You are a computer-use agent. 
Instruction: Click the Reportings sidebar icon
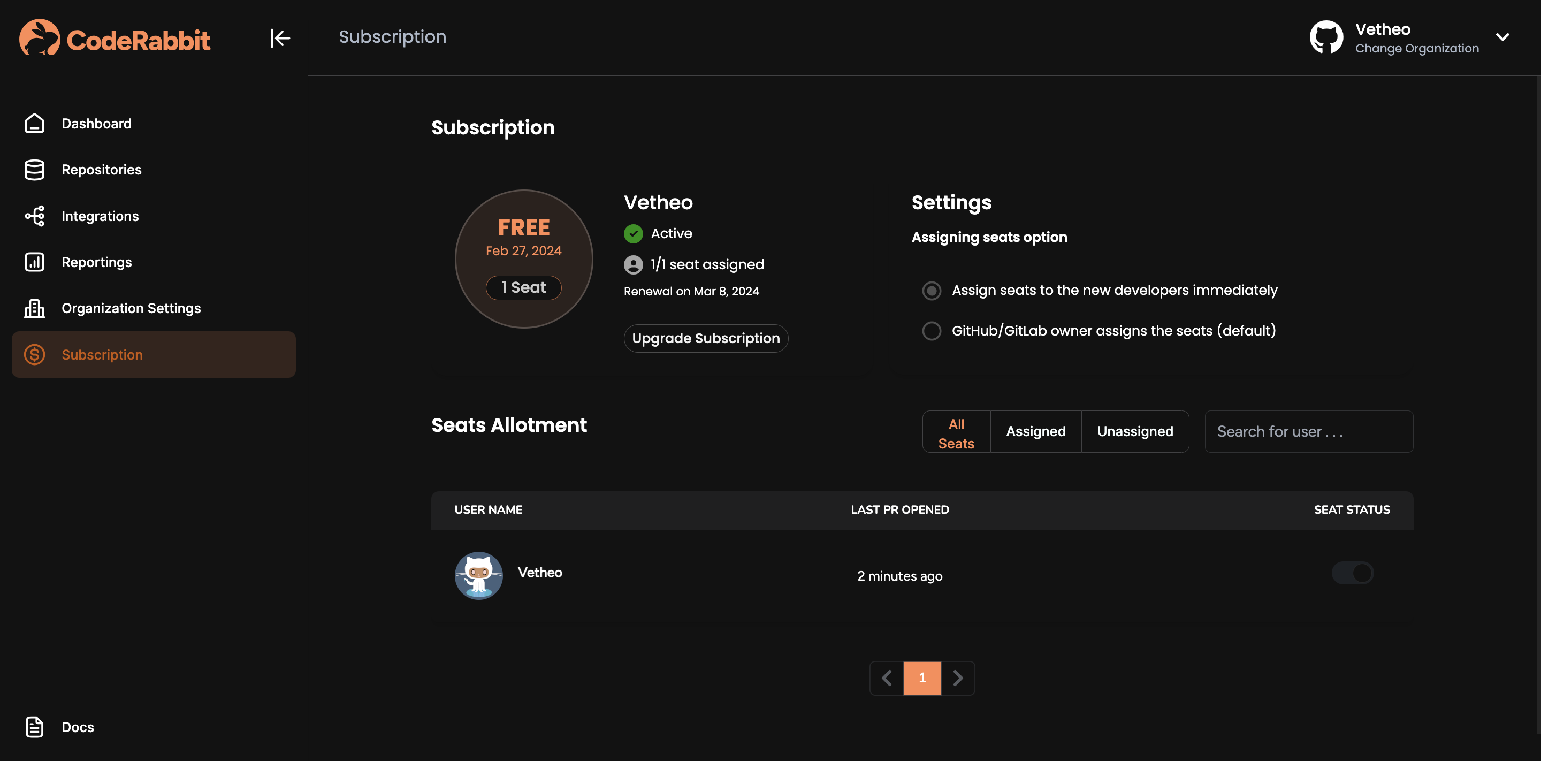point(35,262)
